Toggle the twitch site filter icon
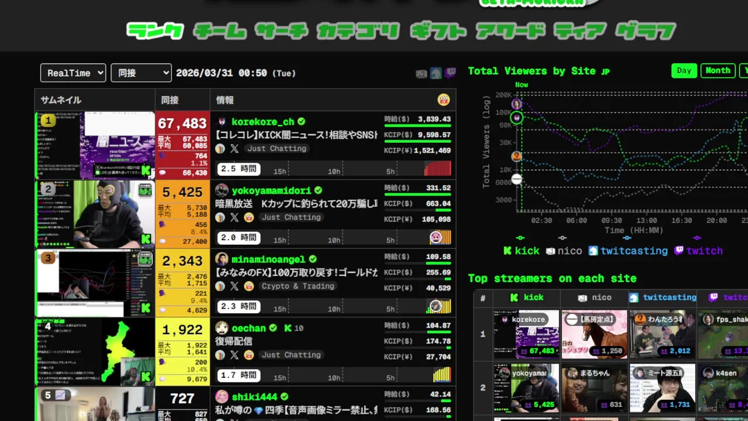The width and height of the screenshot is (748, 421). pyautogui.click(x=450, y=73)
